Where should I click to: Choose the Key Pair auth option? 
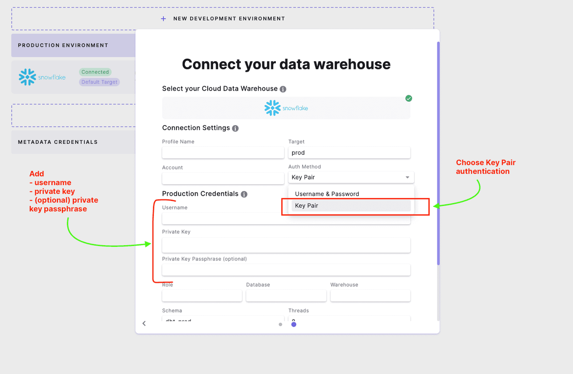(351, 206)
